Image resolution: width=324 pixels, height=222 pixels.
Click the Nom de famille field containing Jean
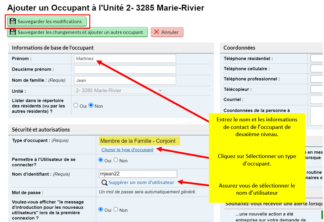[125, 80]
